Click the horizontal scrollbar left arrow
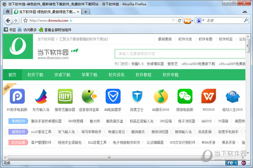 (5, 157)
